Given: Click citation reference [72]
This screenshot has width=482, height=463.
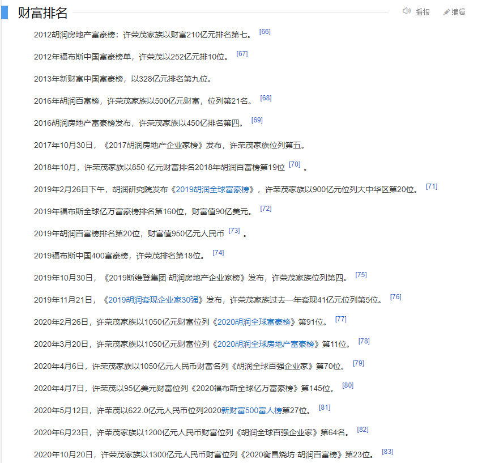Looking at the screenshot, I should 266,209.
